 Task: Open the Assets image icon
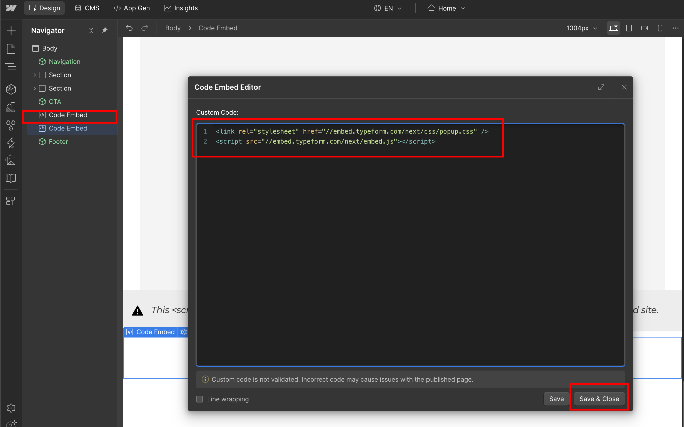click(x=11, y=161)
